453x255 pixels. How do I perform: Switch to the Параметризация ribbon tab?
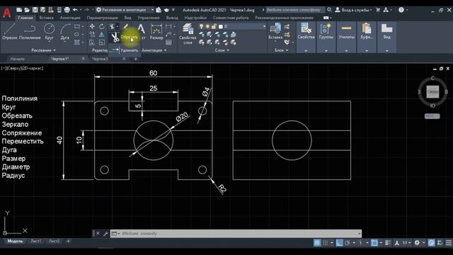pos(102,18)
